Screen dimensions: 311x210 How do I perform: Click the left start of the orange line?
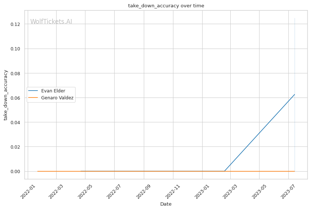[x=38, y=171]
